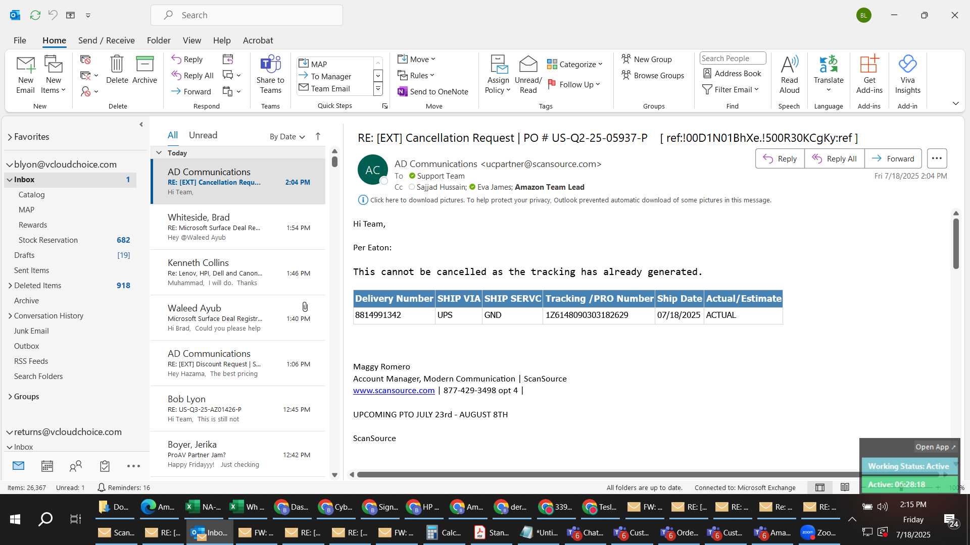The width and height of the screenshot is (970, 545).
Task: Expand the Favorites folder group
Action: pos(10,137)
